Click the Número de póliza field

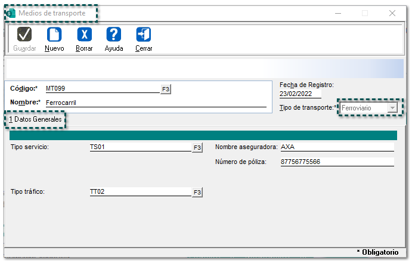click(x=336, y=162)
